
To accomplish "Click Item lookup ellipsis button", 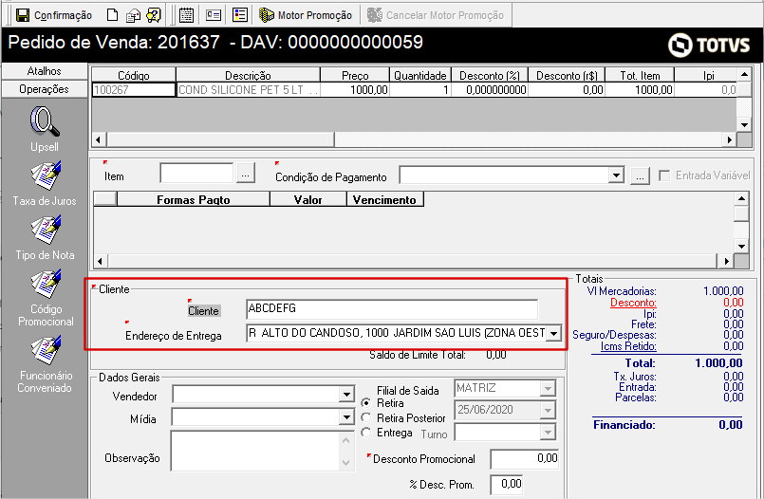I will [x=246, y=174].
